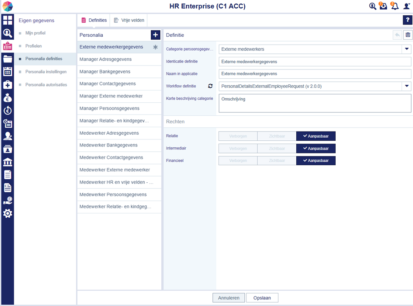Screen dimensions: 413x306
Task: Set Intermediair rights to Zichtbaar
Action: (x=277, y=148)
